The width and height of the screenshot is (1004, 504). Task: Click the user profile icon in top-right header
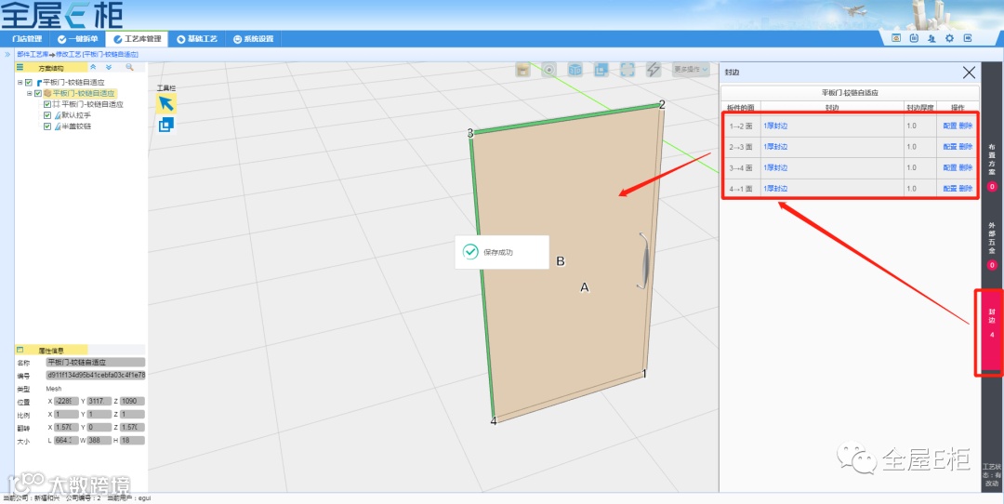pyautogui.click(x=931, y=38)
